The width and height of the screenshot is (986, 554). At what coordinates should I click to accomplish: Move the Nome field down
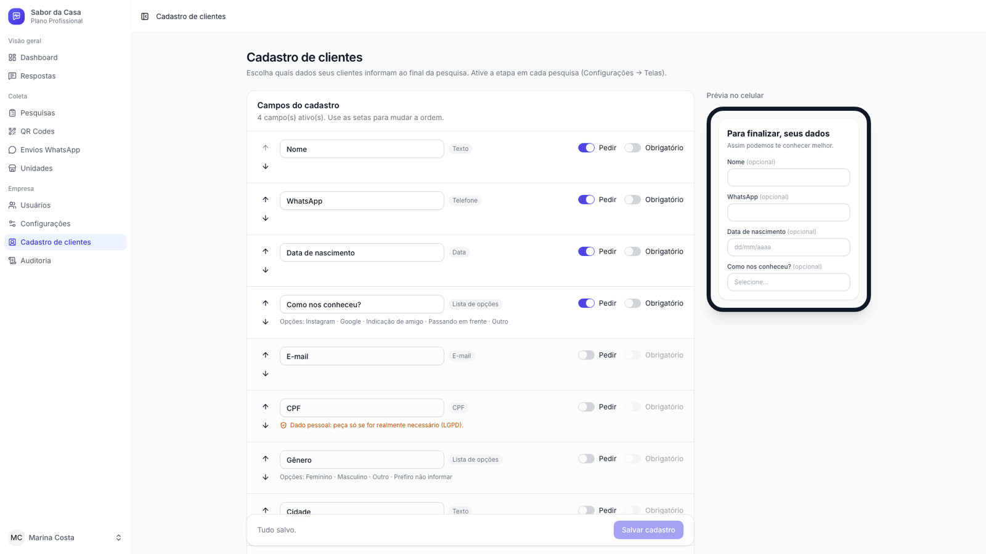click(266, 166)
